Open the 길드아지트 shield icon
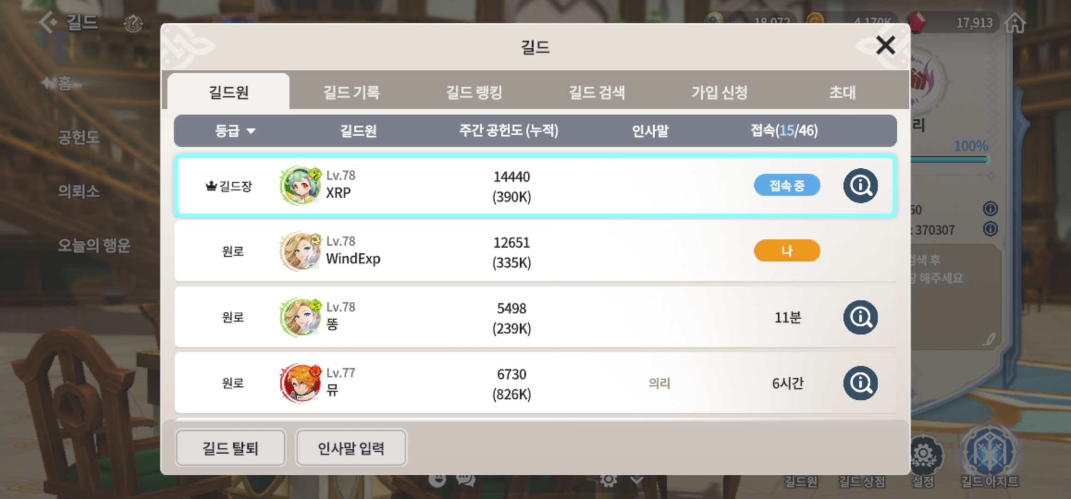The height and width of the screenshot is (499, 1071). coord(990,451)
